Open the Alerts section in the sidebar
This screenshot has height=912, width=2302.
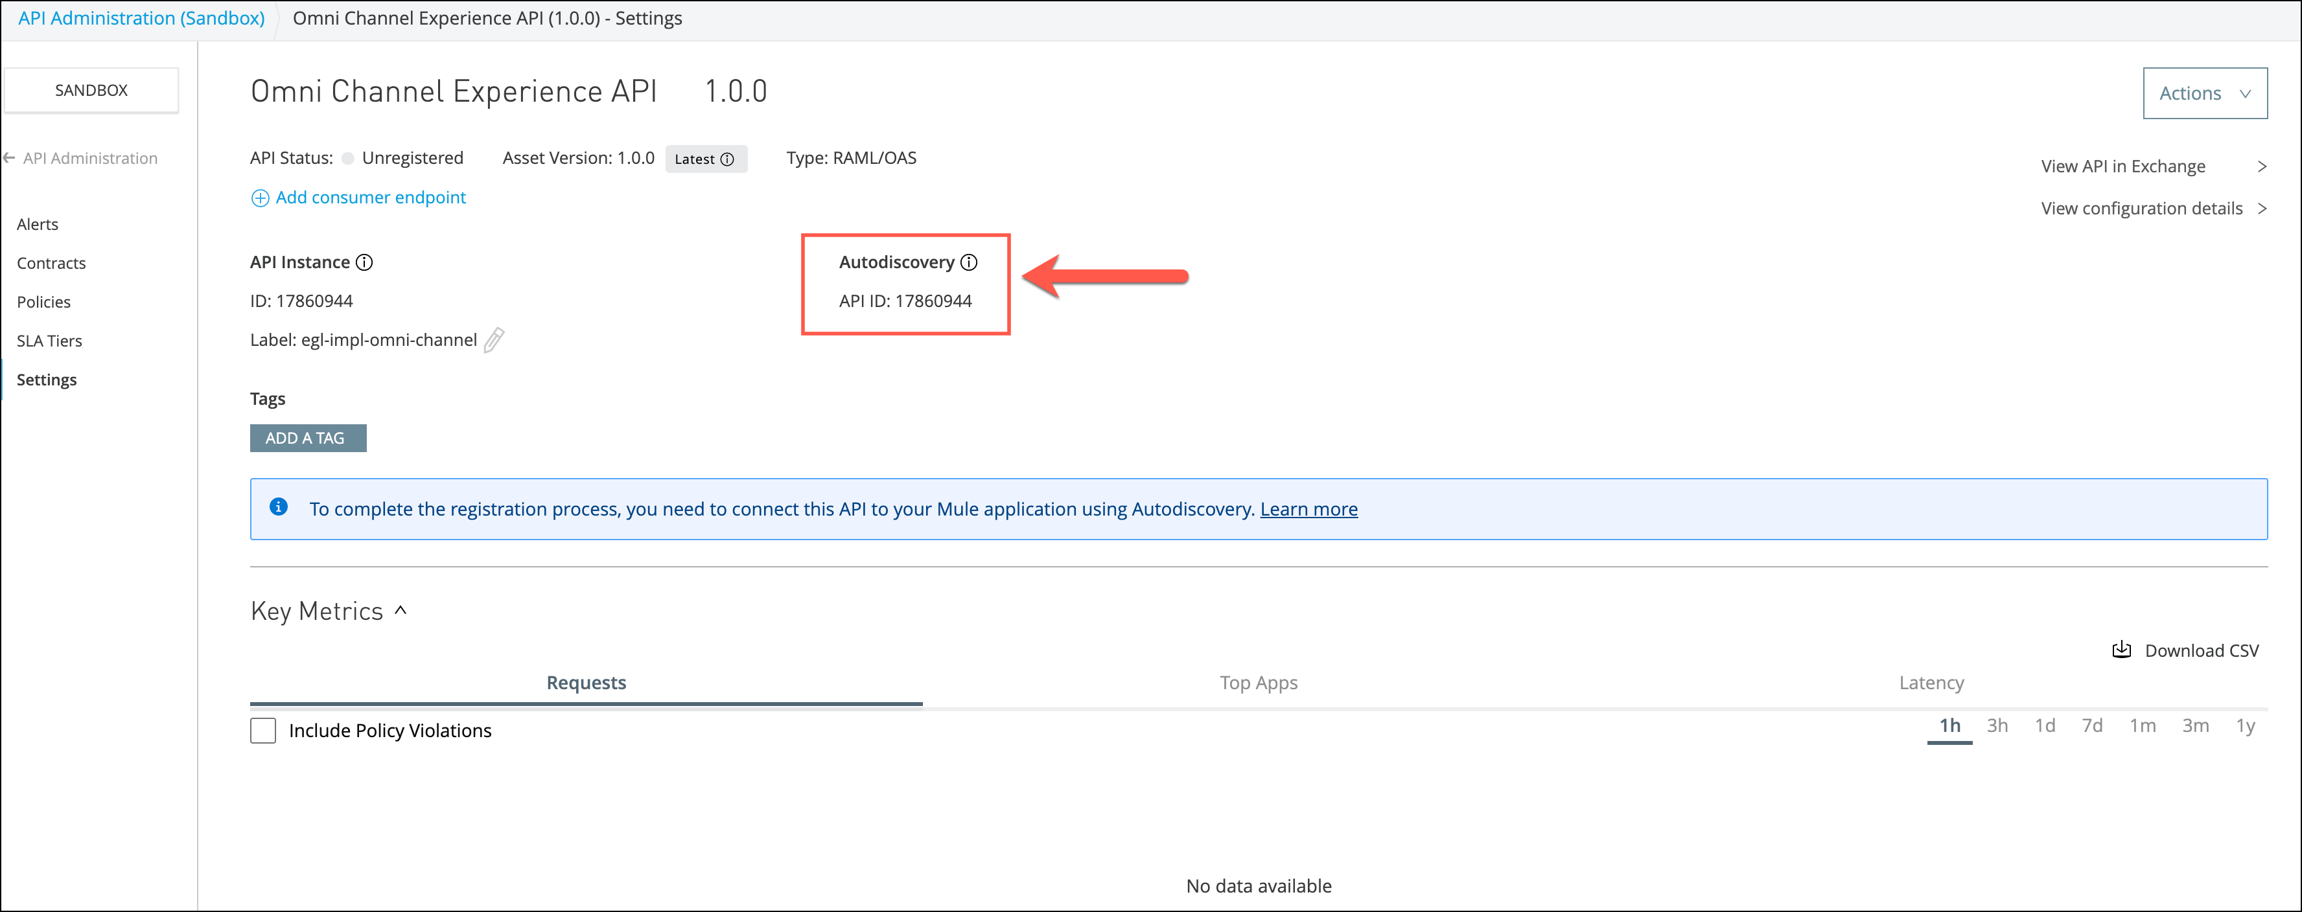[x=38, y=224]
